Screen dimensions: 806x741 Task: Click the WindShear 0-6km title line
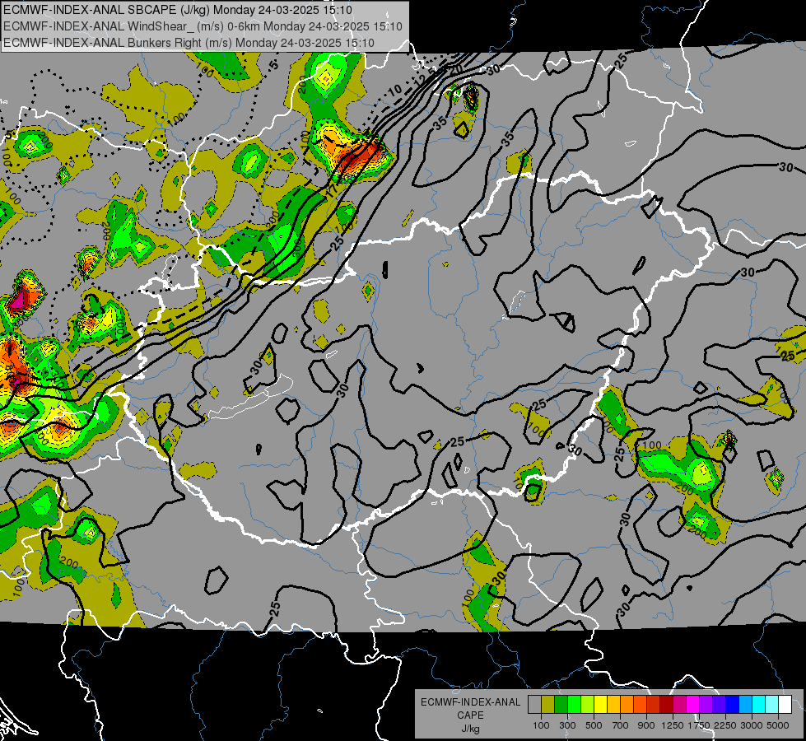click(x=203, y=26)
